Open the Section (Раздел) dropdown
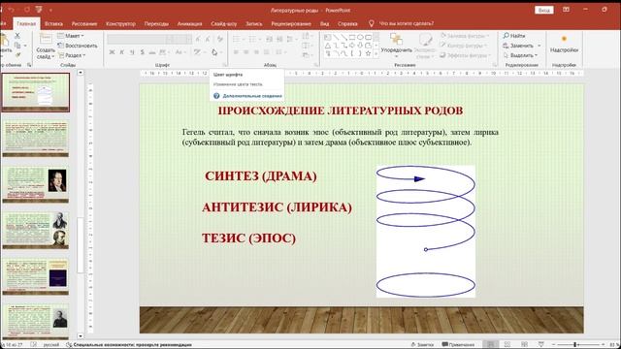This screenshot has width=621, height=349. pos(72,55)
